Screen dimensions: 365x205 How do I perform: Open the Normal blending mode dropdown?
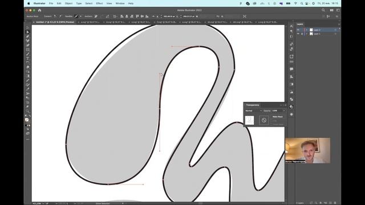(253, 110)
